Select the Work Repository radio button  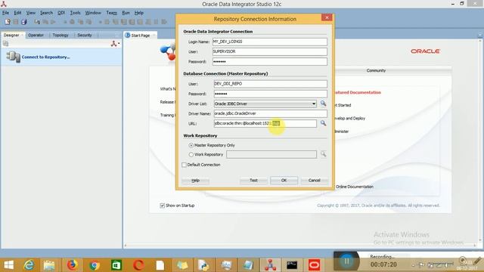pyautogui.click(x=191, y=154)
